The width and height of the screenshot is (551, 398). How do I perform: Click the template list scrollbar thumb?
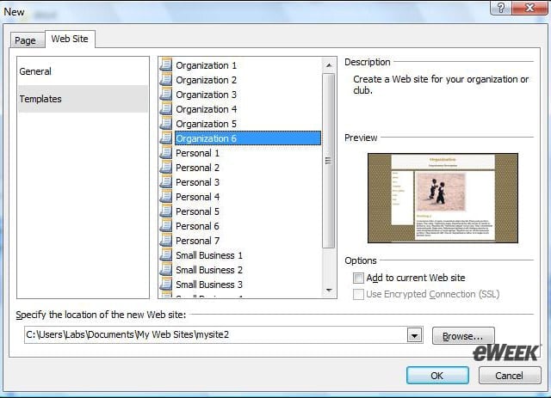[x=329, y=161]
